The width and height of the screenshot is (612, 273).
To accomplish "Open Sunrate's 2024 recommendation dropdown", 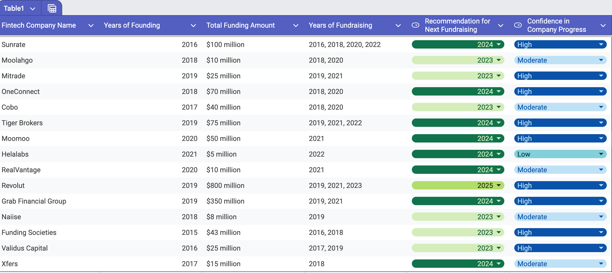I will tap(499, 44).
